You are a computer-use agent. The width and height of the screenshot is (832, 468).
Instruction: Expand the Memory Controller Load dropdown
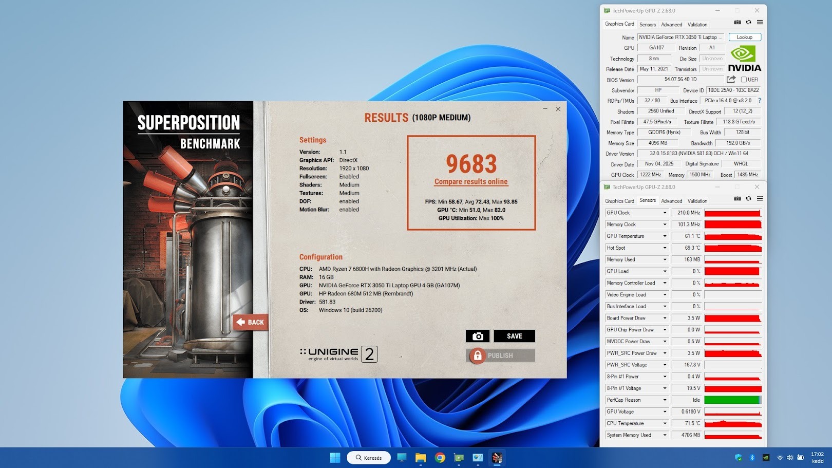pos(665,283)
